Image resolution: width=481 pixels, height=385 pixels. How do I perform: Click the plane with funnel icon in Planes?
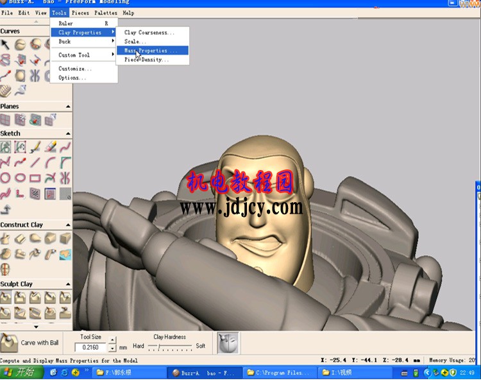click(50, 120)
